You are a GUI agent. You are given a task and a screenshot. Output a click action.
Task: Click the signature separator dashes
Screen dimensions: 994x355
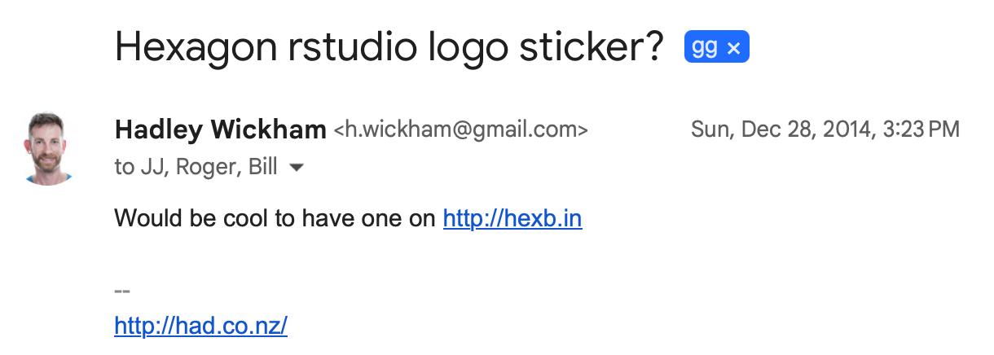pyautogui.click(x=122, y=291)
